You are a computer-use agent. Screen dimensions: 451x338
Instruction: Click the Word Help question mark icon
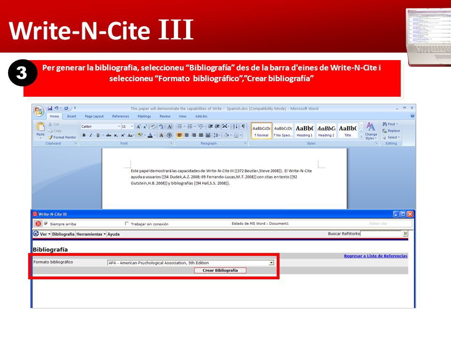412,116
